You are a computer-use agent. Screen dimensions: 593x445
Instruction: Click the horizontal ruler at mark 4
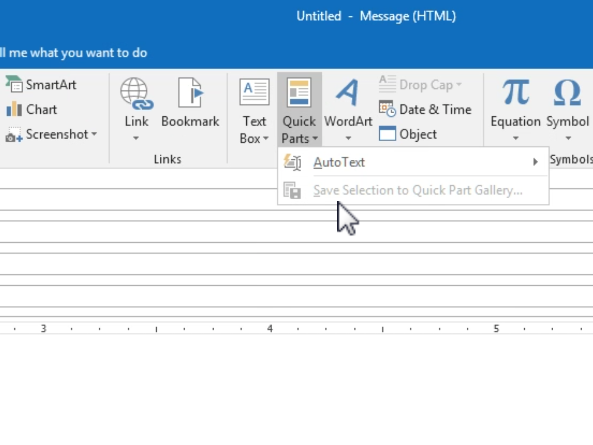point(270,329)
